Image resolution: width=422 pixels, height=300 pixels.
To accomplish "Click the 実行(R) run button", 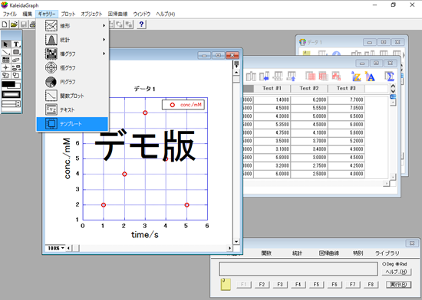I will pos(398,285).
